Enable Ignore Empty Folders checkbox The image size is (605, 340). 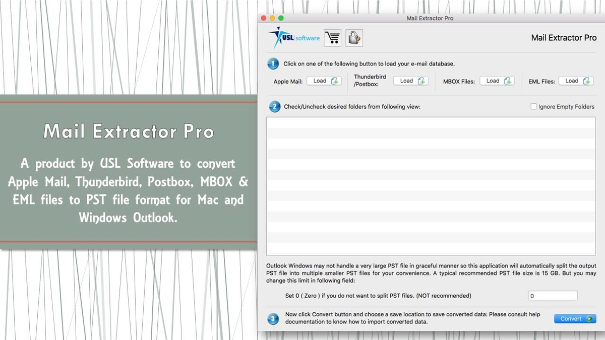(x=533, y=107)
